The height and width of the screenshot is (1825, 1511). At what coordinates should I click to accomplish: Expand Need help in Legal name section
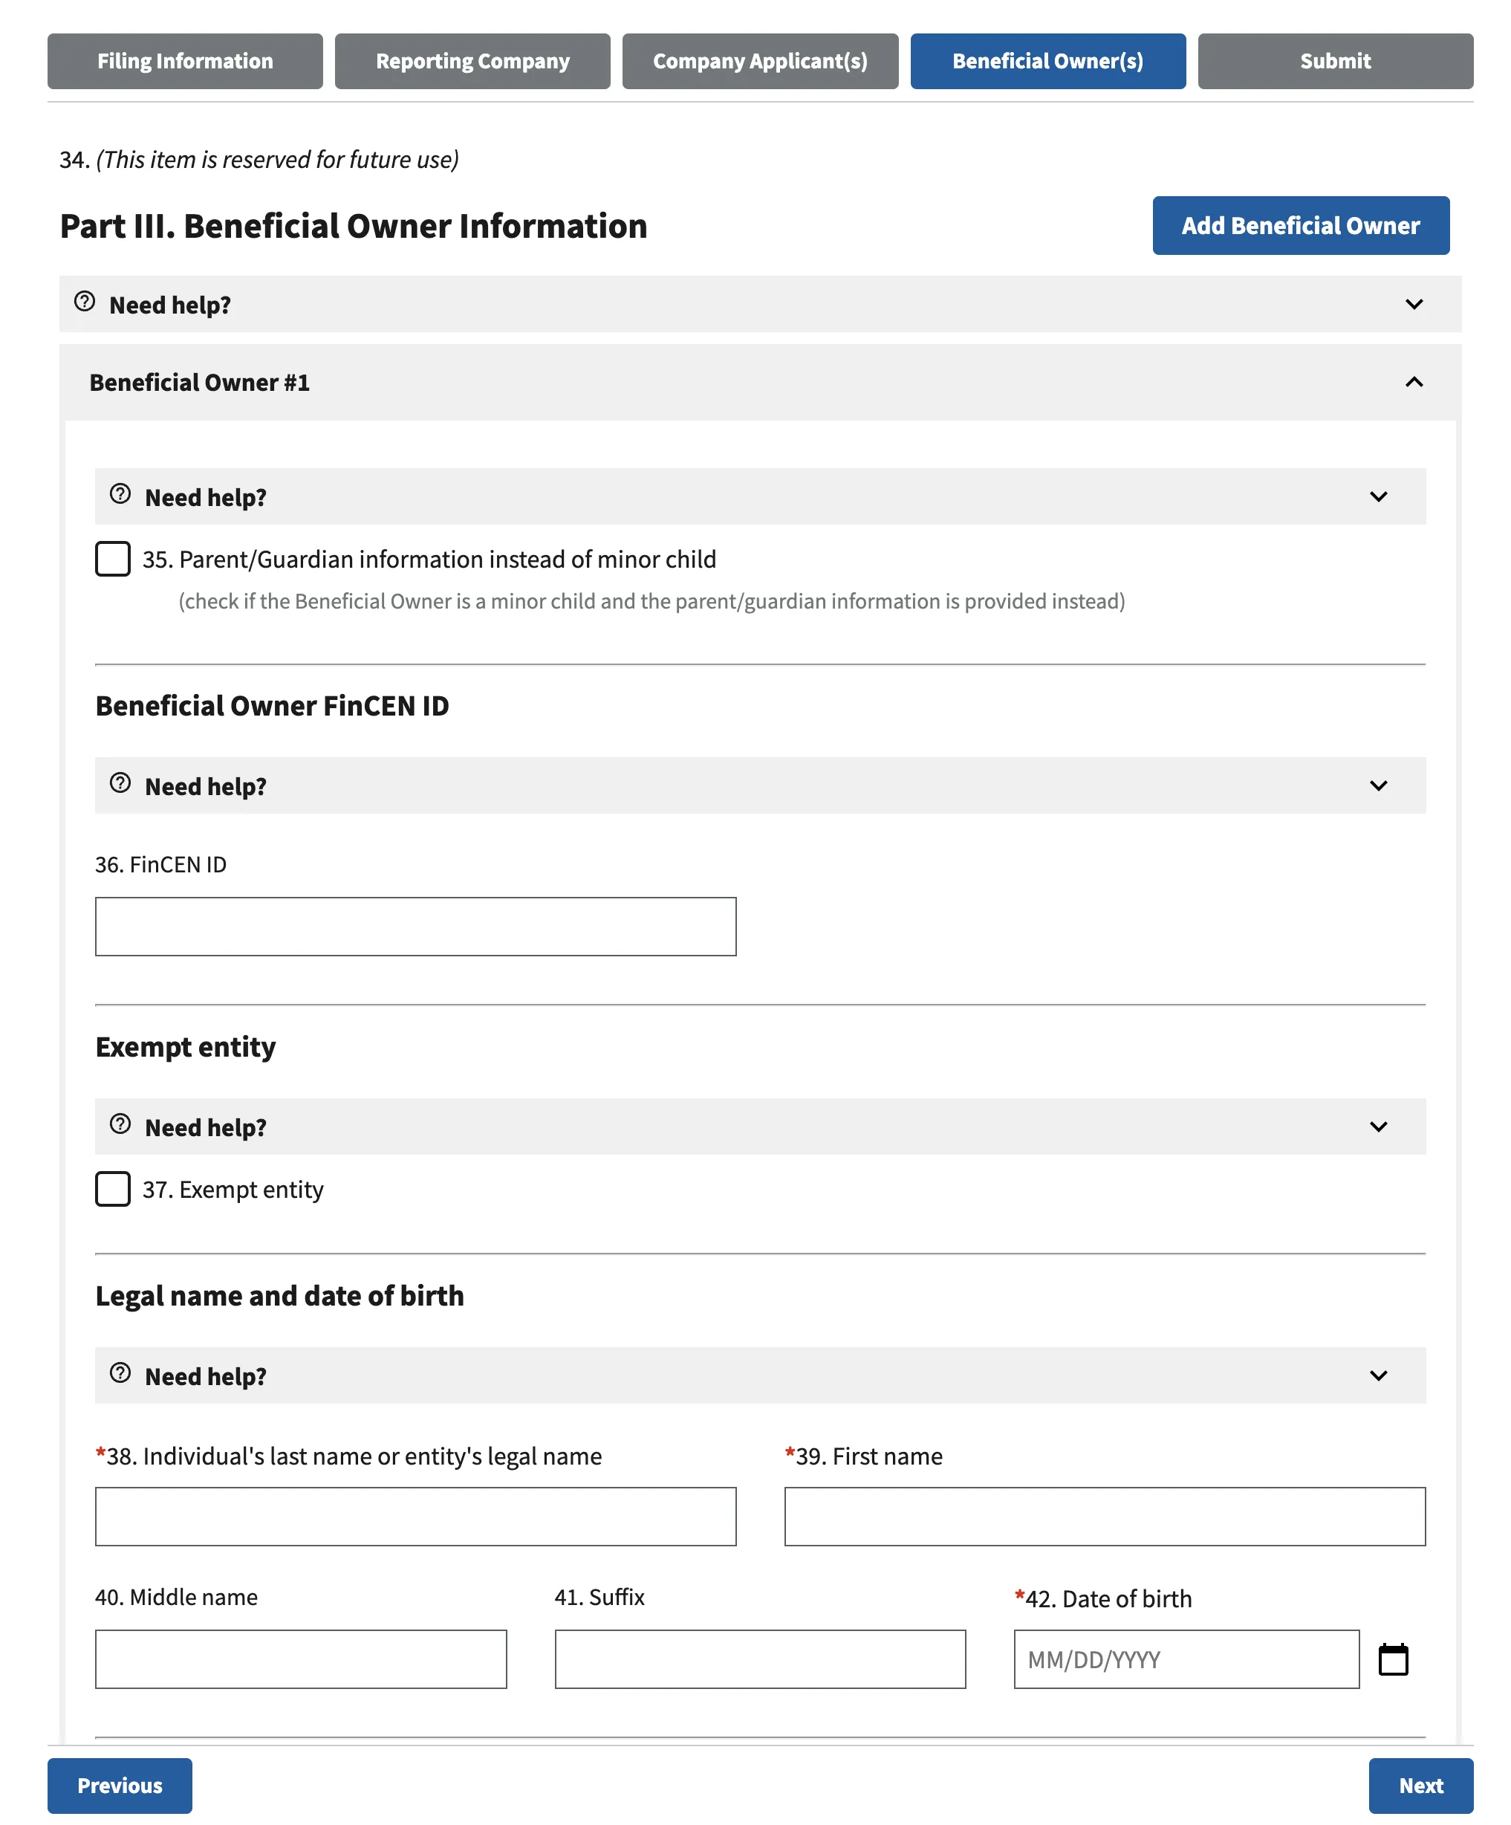click(x=1380, y=1375)
